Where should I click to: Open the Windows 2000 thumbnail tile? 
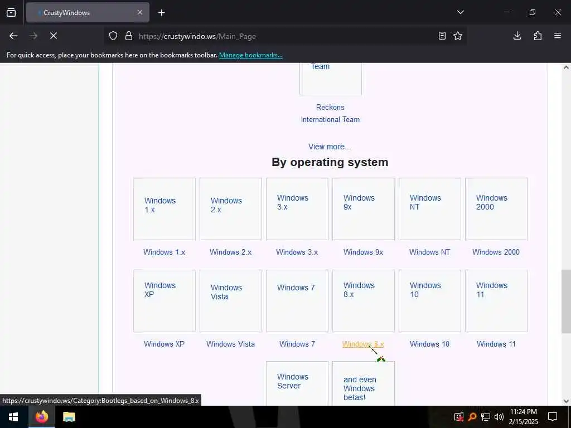click(496, 209)
